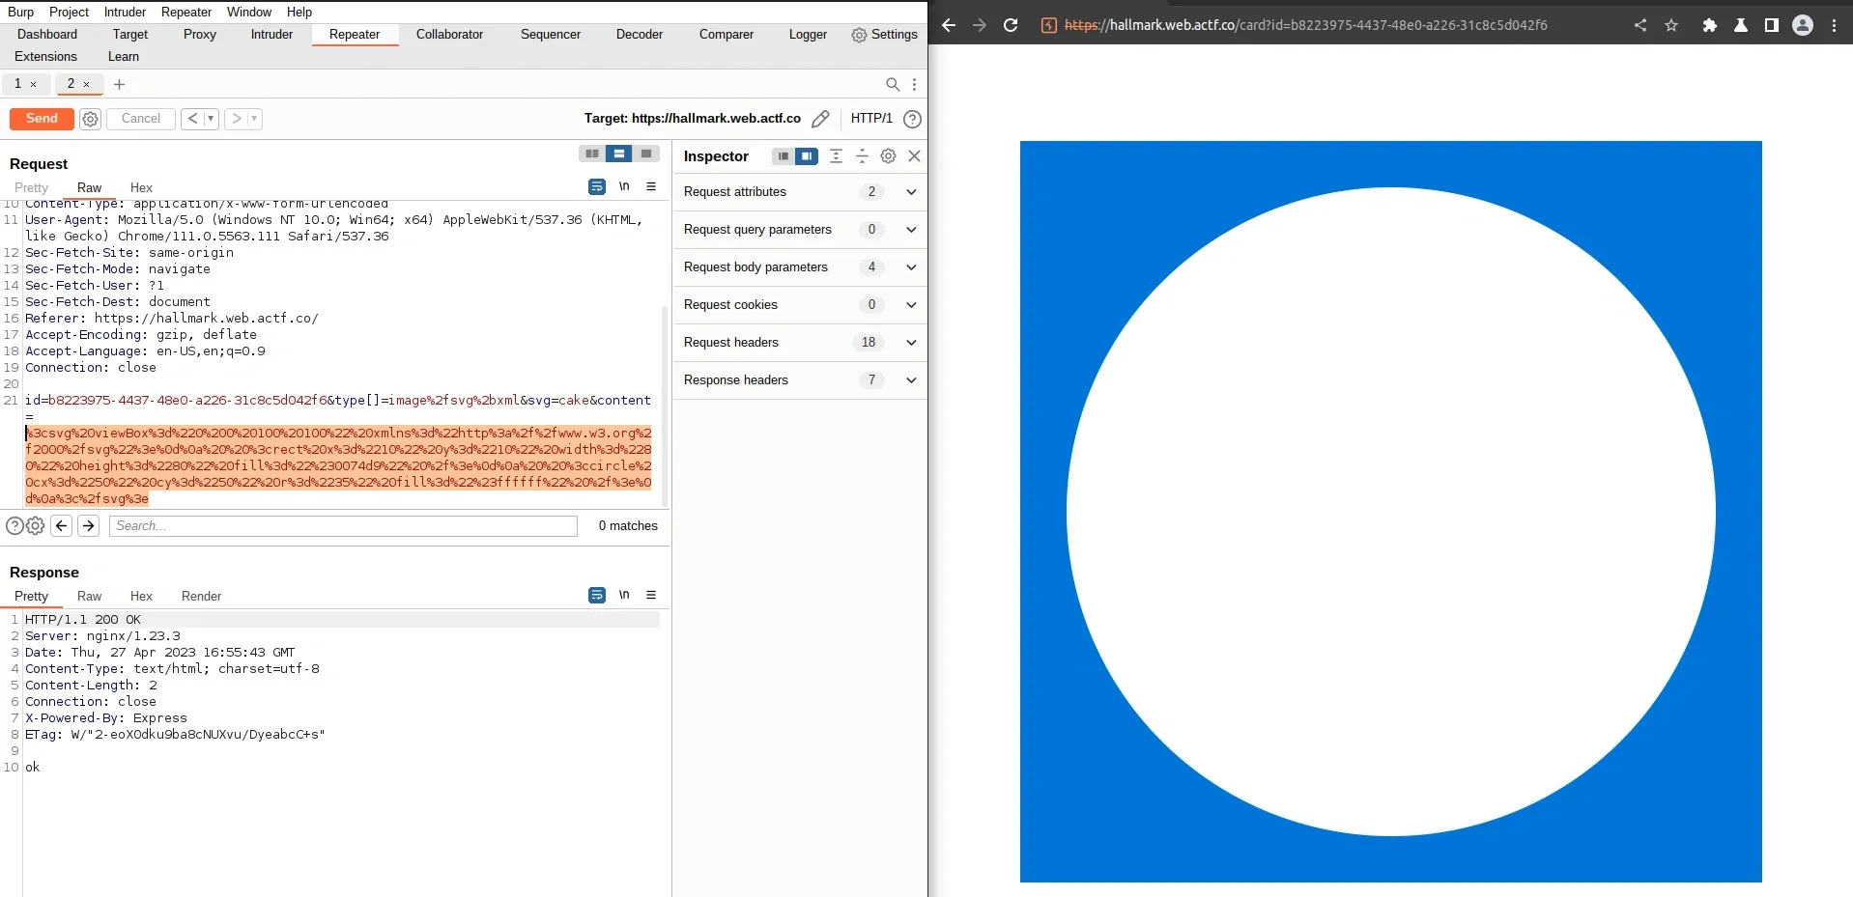Edit target with the pencil icon
The width and height of the screenshot is (1853, 897).
(820, 119)
